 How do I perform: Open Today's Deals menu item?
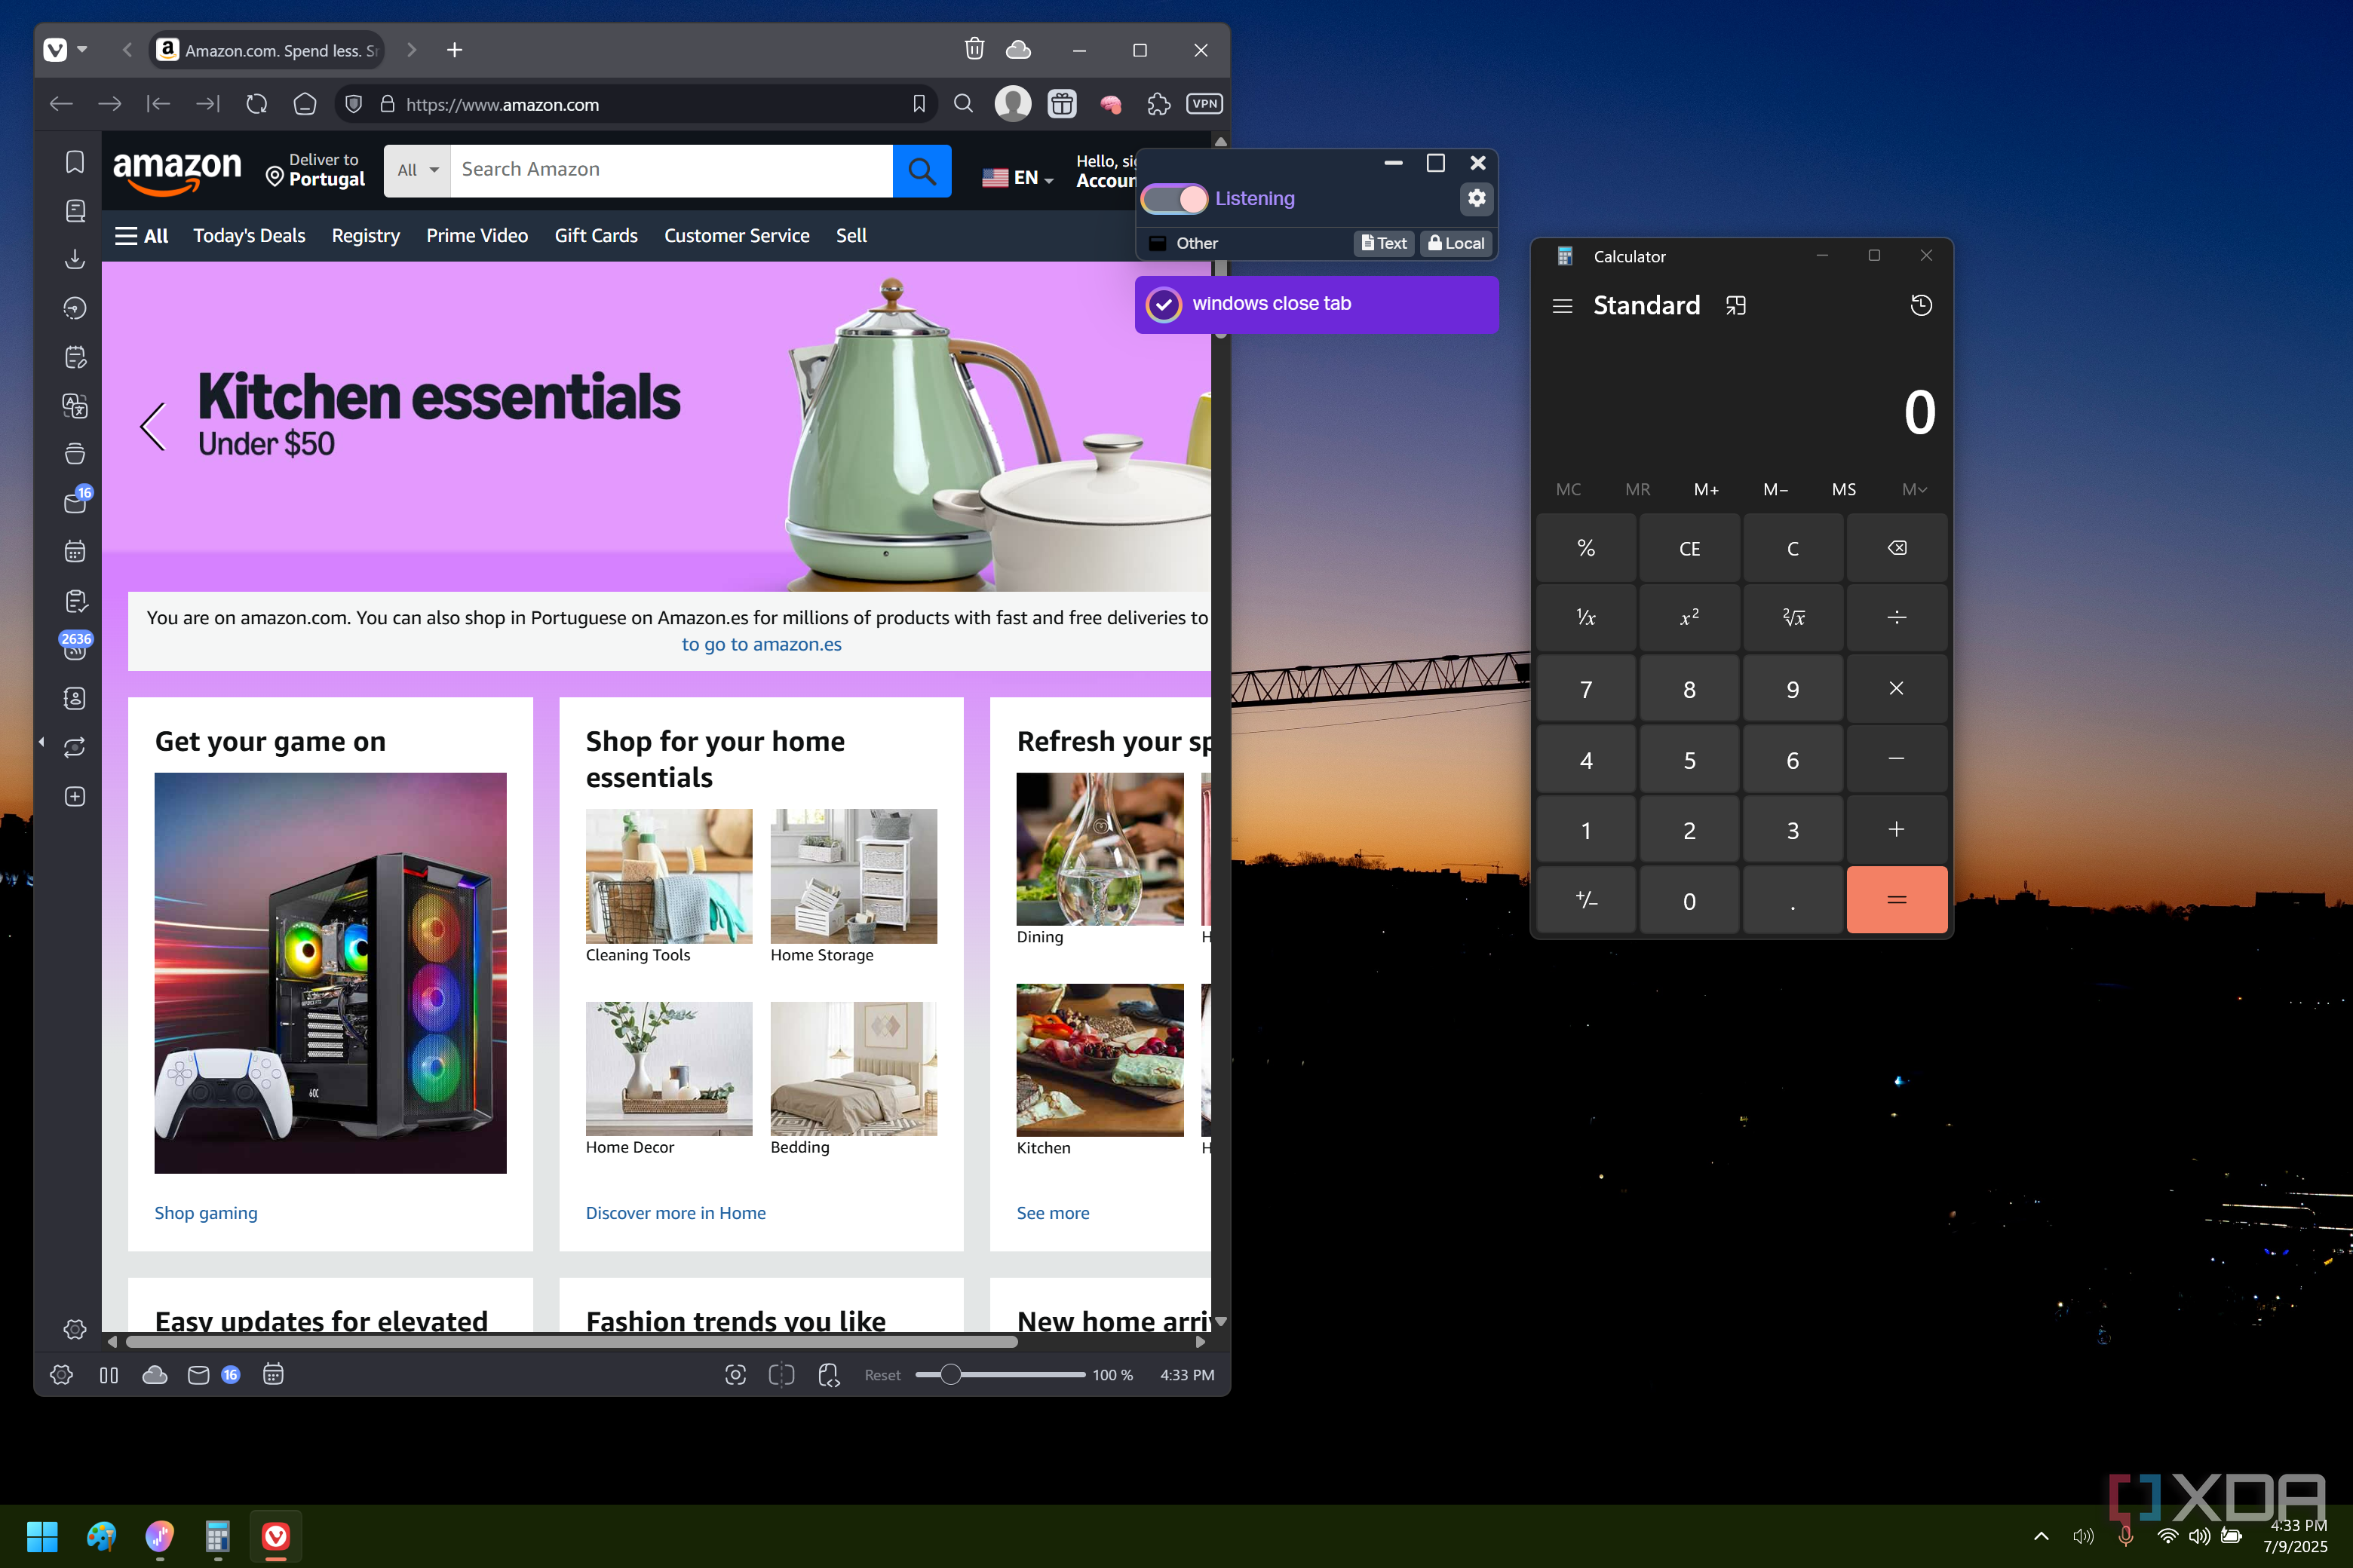pos(249,236)
